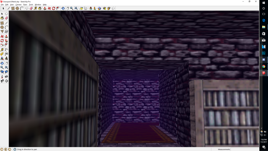The height and width of the screenshot is (151, 268).
Task: Select the Axes tool in left tool set
Action: (2, 58)
